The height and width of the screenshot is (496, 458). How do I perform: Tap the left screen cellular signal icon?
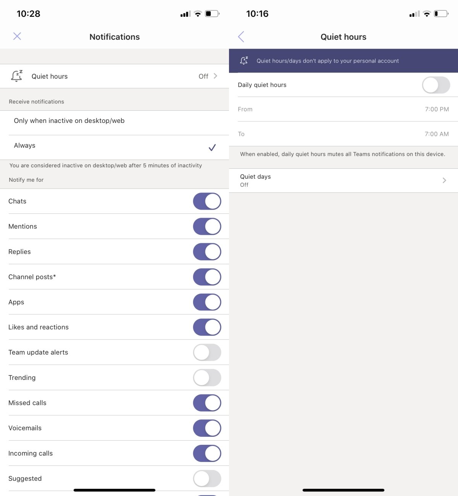click(185, 14)
